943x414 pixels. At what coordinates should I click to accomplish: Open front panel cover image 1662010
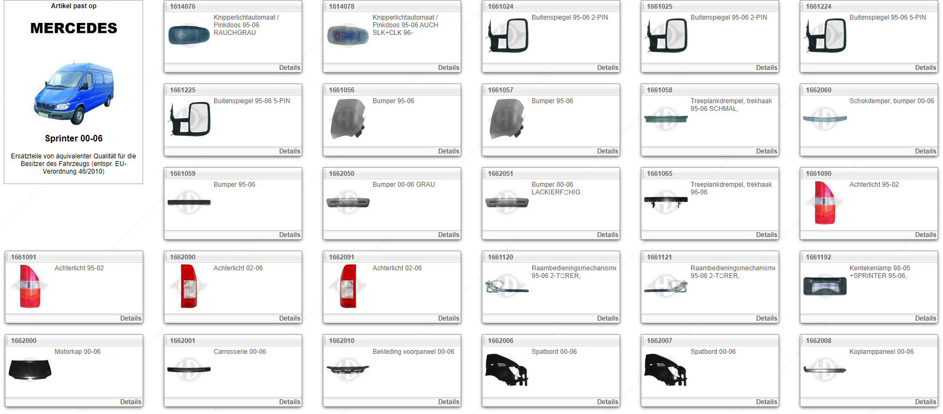point(348,370)
